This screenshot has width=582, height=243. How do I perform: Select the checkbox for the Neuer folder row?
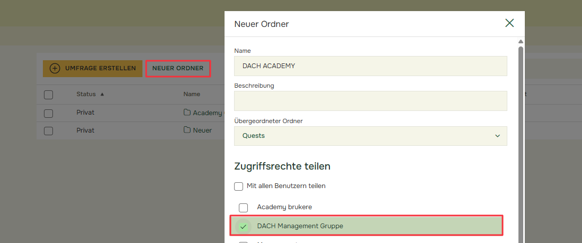[49, 130]
